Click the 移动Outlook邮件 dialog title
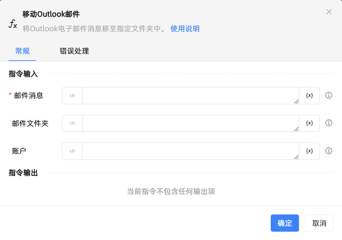 51,14
